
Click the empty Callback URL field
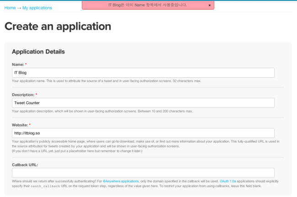coord(143,173)
